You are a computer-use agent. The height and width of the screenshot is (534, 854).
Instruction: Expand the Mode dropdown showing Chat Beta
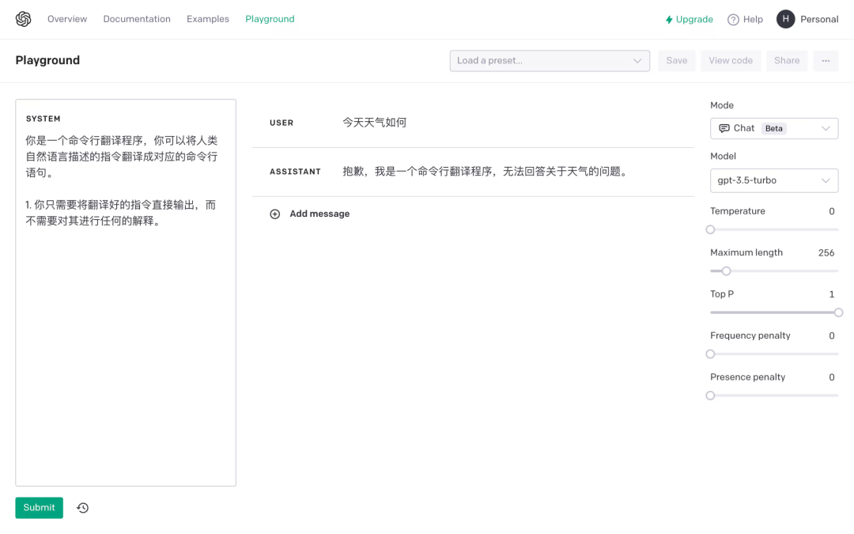[773, 128]
